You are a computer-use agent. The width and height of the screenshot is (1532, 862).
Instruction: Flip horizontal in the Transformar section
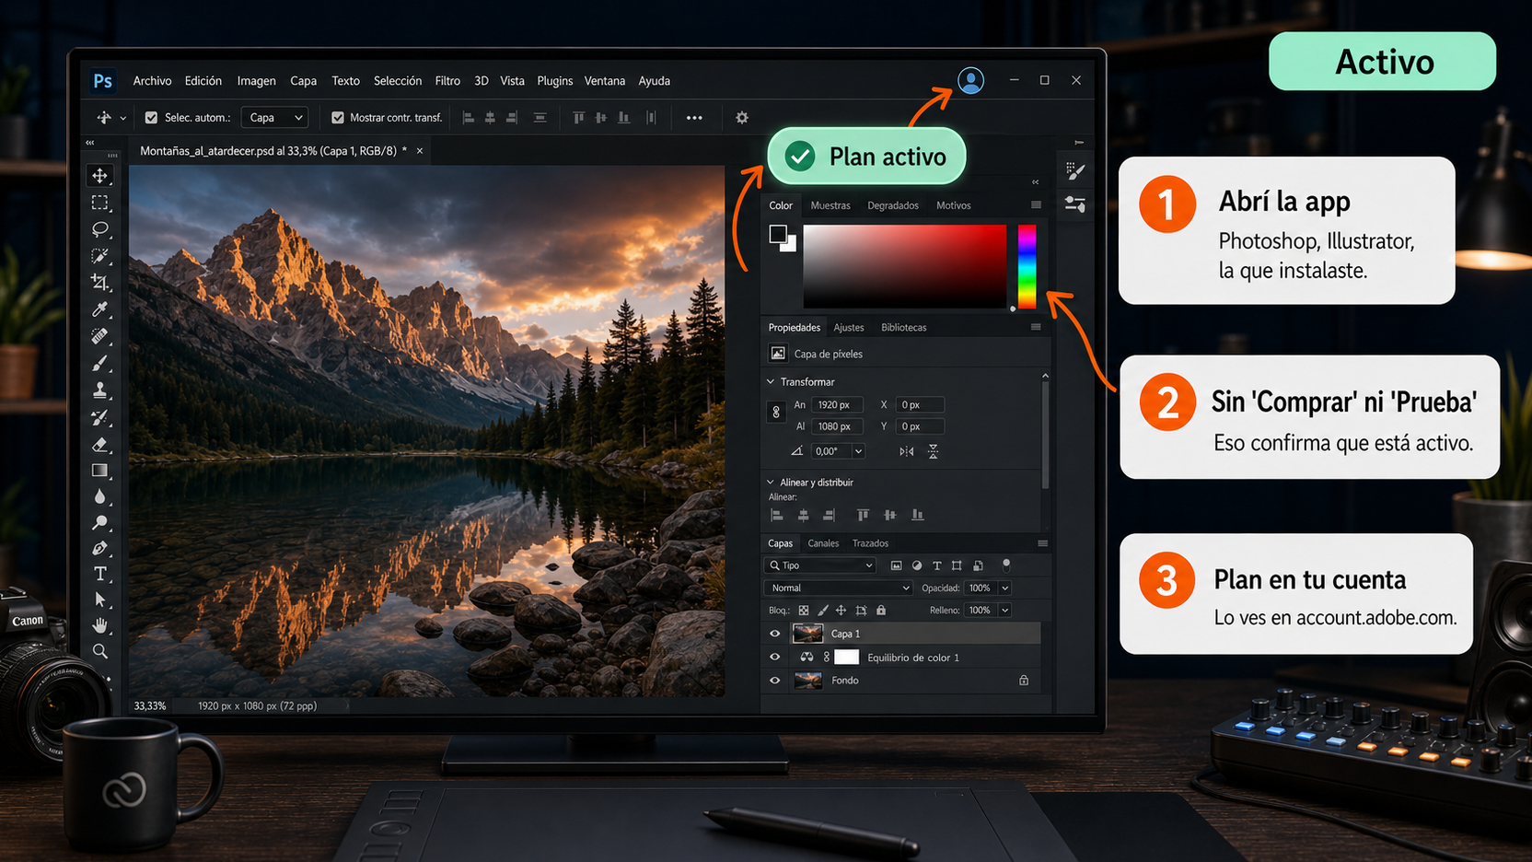point(907,451)
